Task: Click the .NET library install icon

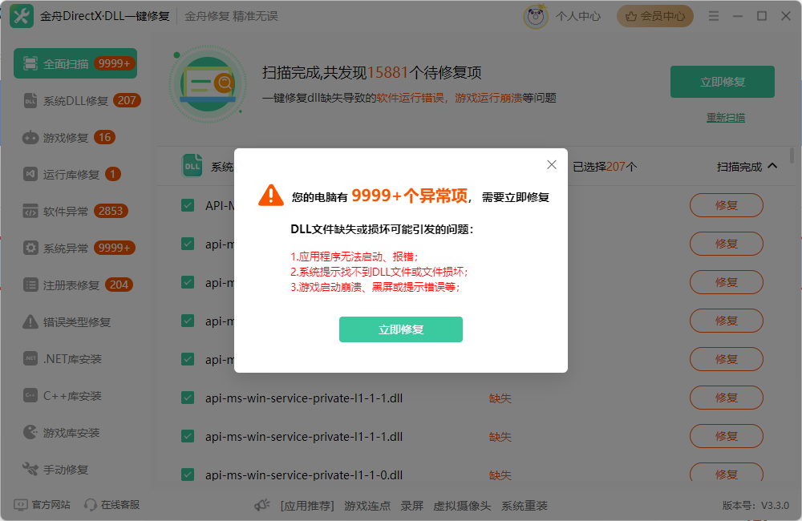Action: click(30, 358)
